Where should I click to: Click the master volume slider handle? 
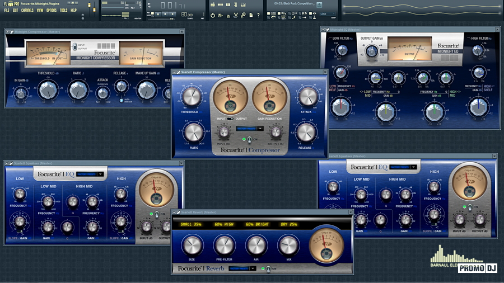[90, 6]
